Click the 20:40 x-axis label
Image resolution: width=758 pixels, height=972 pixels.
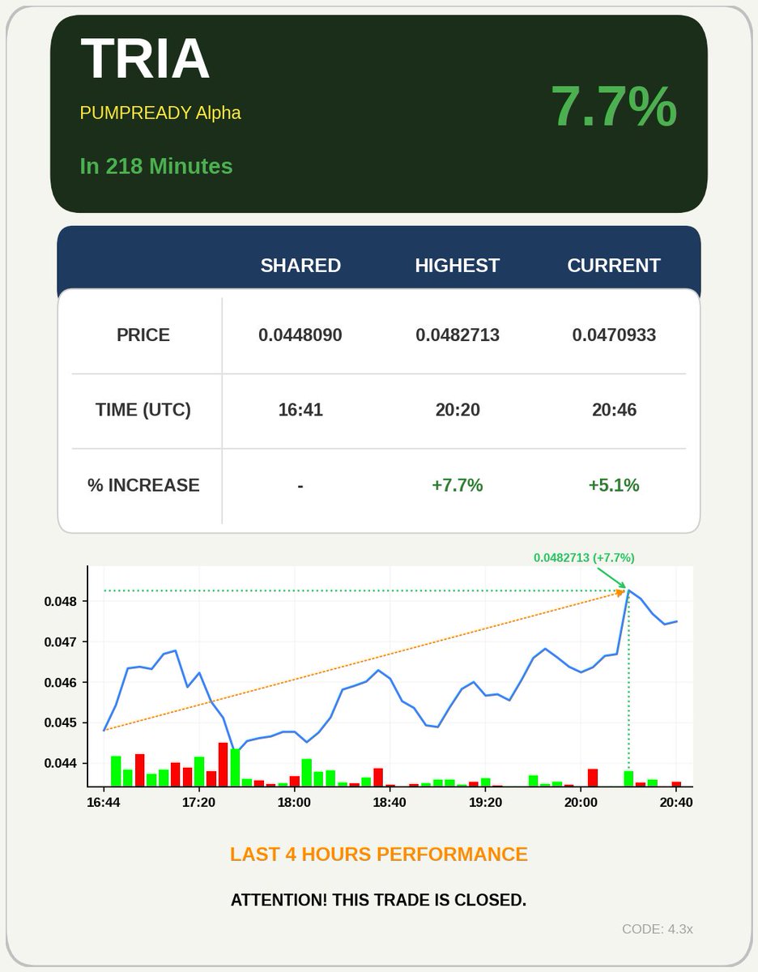676,802
